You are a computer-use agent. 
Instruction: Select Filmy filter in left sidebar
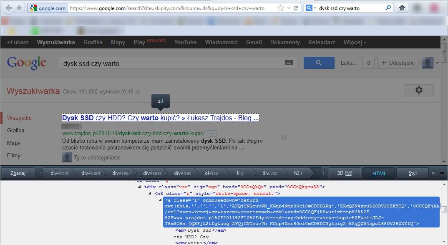14,156
